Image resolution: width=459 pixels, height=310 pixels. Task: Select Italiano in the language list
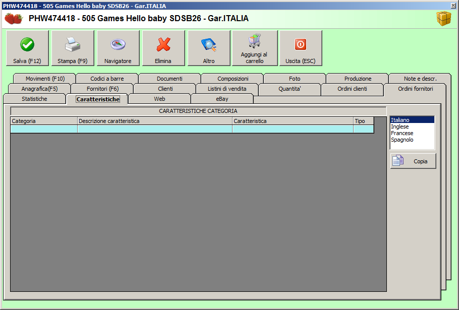point(412,120)
